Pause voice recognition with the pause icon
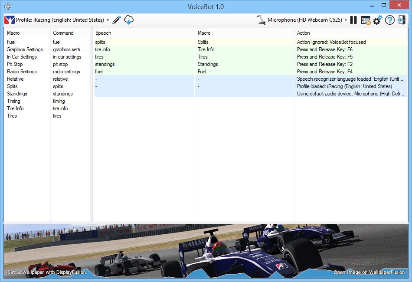This screenshot has width=412, height=282. (x=353, y=20)
